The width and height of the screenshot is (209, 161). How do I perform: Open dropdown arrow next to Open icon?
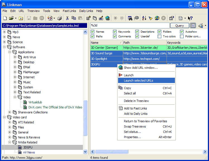click(16, 18)
